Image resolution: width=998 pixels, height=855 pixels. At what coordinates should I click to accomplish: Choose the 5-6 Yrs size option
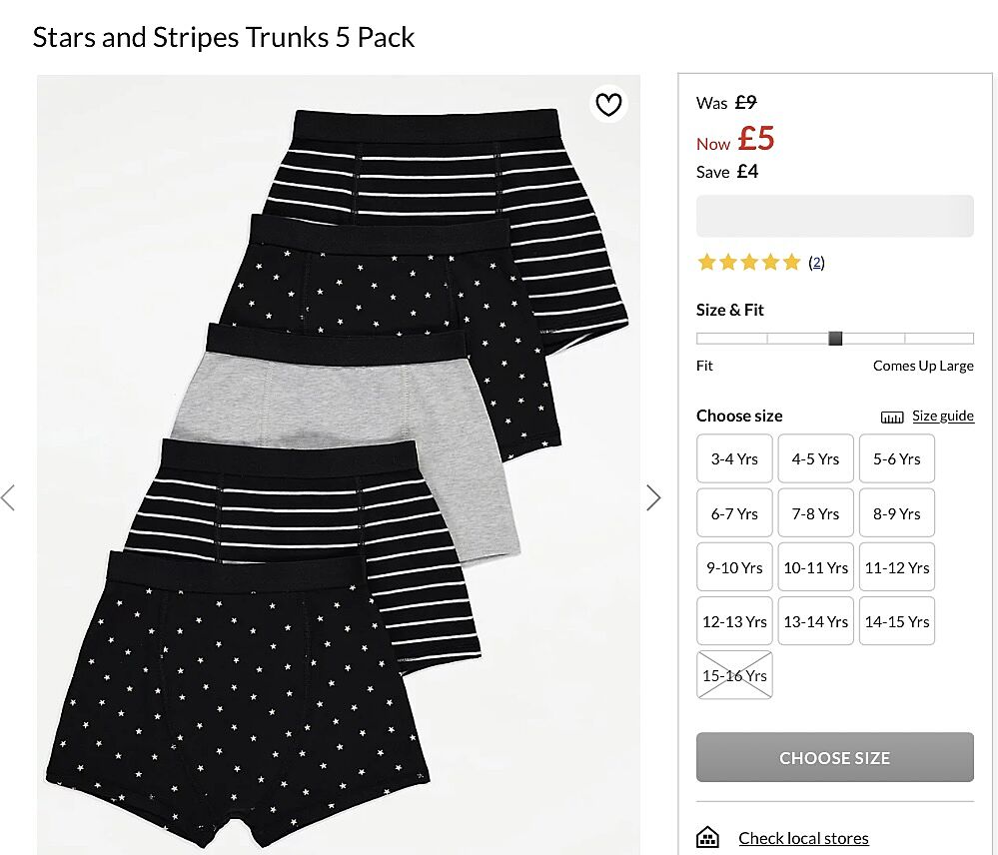tap(896, 459)
